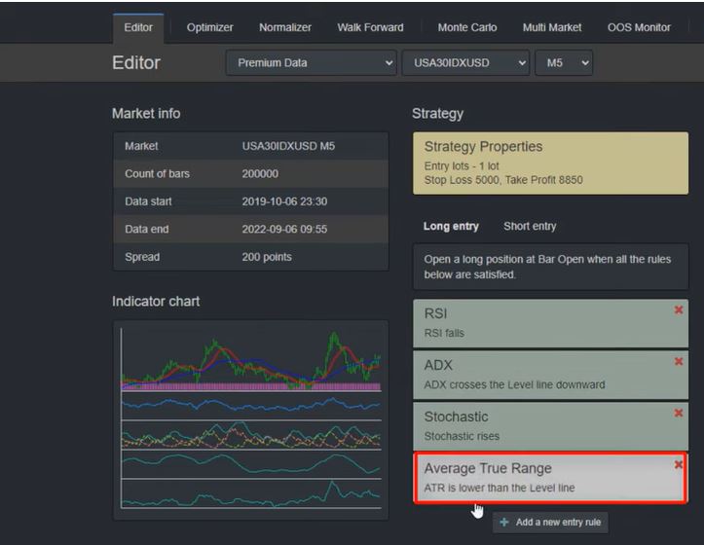Switch to Short entry rules
This screenshot has height=545, width=704.
click(x=530, y=227)
